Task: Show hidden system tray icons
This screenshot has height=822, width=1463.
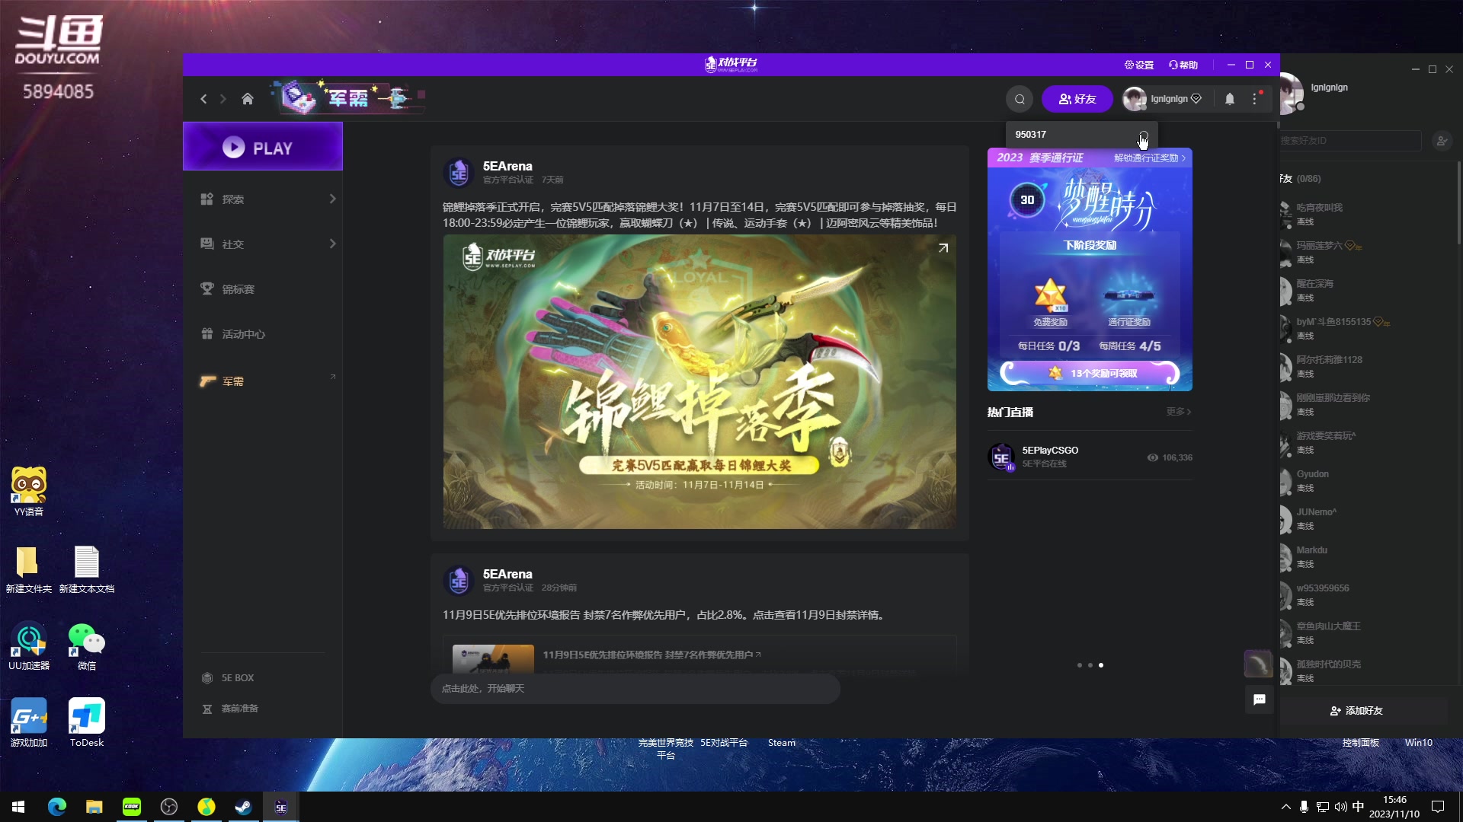Action: (x=1286, y=807)
